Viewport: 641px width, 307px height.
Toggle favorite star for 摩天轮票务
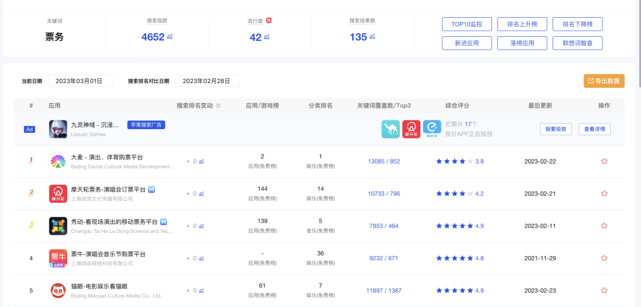click(604, 194)
